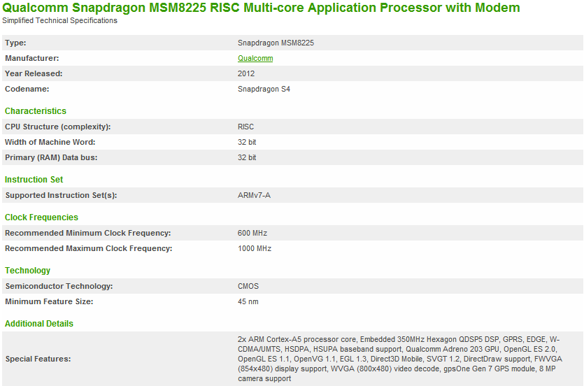This screenshot has width=584, height=386.
Task: Click the 'Codename:' label
Action: (27, 89)
